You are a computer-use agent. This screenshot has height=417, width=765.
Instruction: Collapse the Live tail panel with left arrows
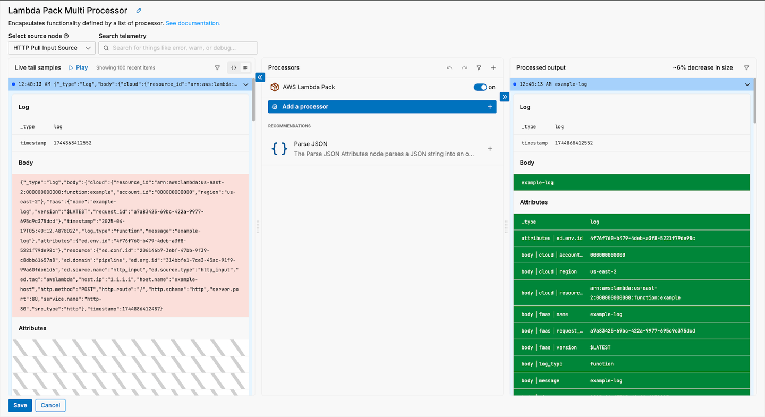point(260,78)
